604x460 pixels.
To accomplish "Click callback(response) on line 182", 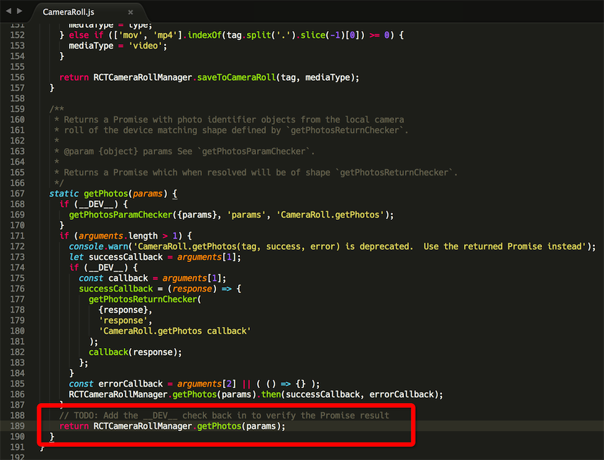I will point(134,352).
